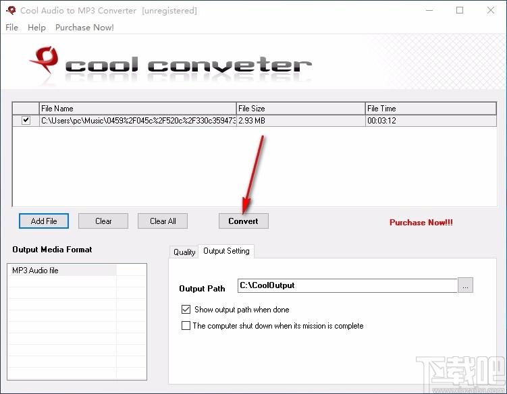Screen dimensions: 507x394
Task: Click the File Size column header
Action: (x=300, y=108)
